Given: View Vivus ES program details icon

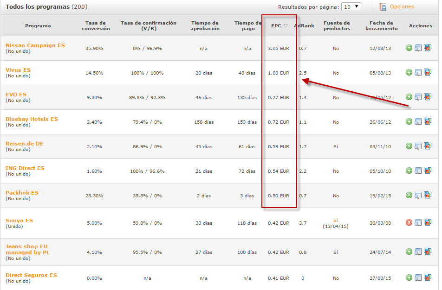Looking at the screenshot, I should (x=418, y=72).
